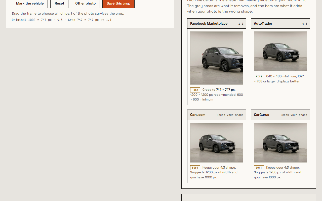Screen dimensions: 322x201
Task: Click 'keeps your shape' on Cars.com
Action: [230, 115]
